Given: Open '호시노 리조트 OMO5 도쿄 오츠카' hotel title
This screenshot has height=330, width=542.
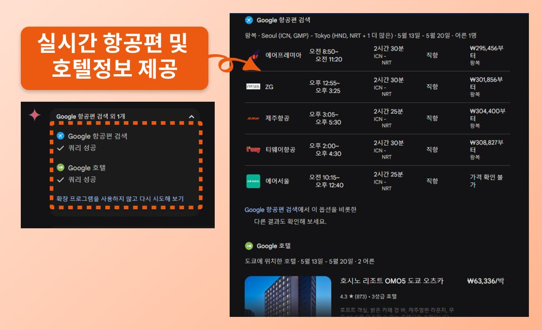Looking at the screenshot, I should (x=391, y=281).
